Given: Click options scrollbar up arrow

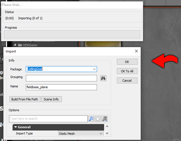Looking at the screenshot, I should tap(107, 126).
